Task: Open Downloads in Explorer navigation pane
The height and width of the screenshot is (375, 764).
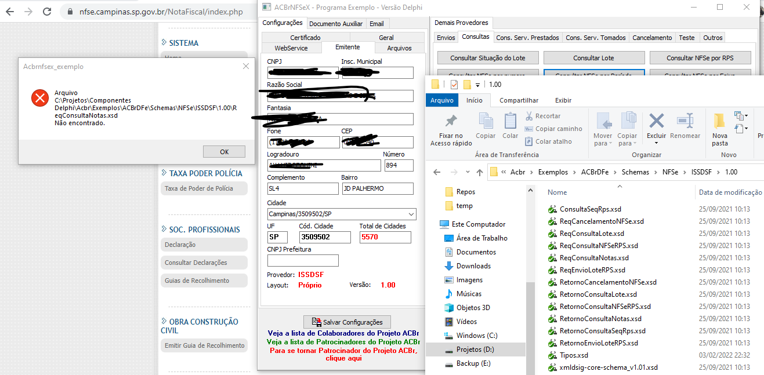Action: click(473, 266)
